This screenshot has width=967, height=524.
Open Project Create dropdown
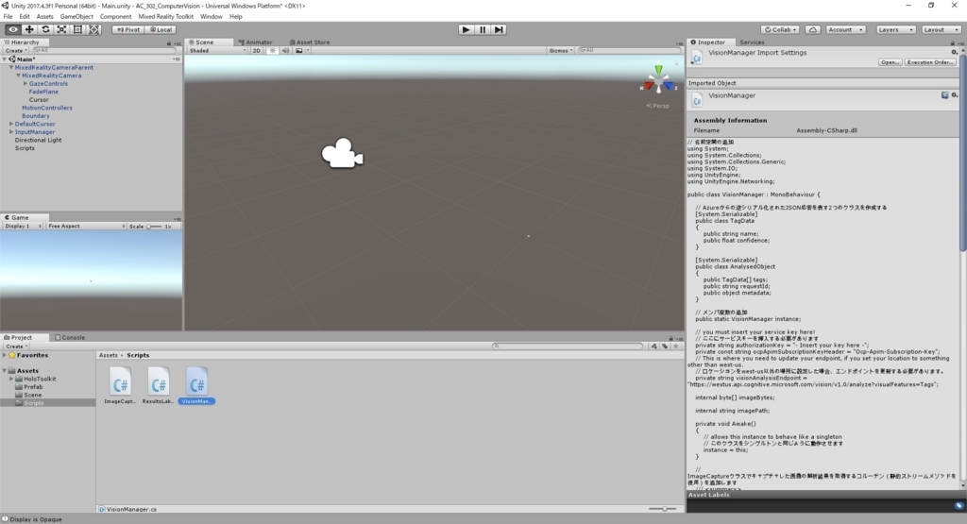pos(17,347)
